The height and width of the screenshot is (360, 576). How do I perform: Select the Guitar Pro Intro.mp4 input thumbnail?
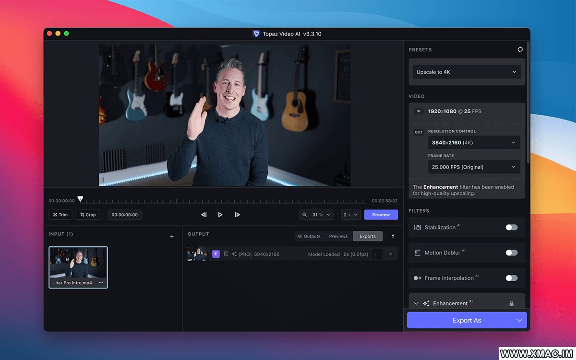point(78,267)
